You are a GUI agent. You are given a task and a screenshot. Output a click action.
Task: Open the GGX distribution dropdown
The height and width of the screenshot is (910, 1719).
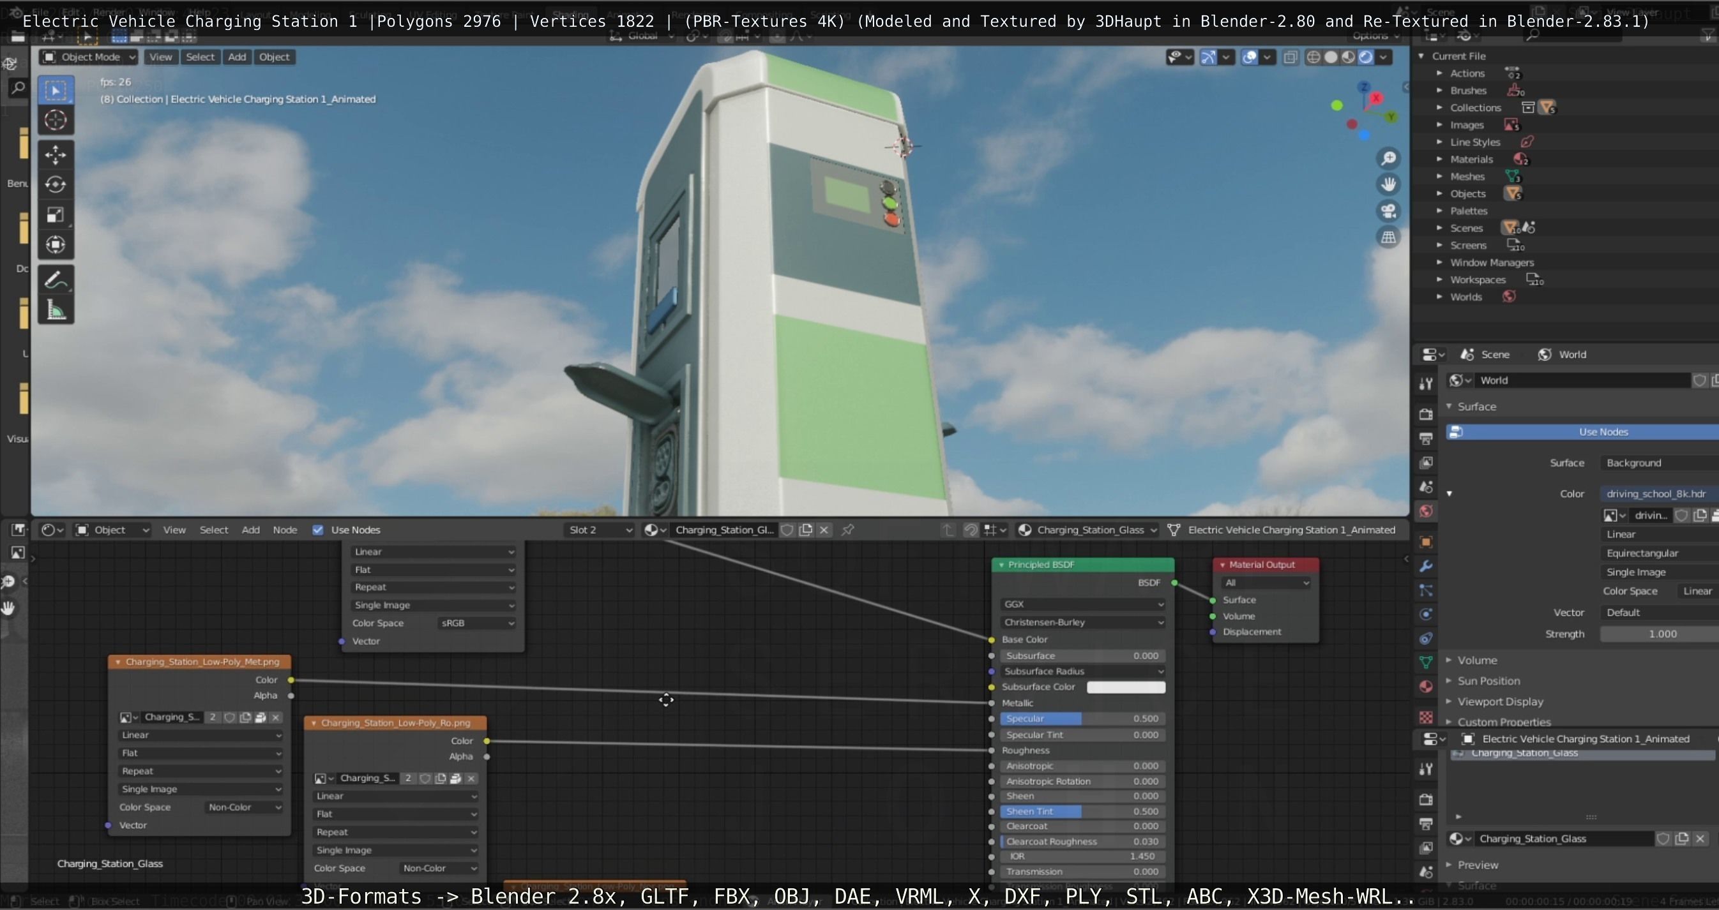click(1082, 604)
